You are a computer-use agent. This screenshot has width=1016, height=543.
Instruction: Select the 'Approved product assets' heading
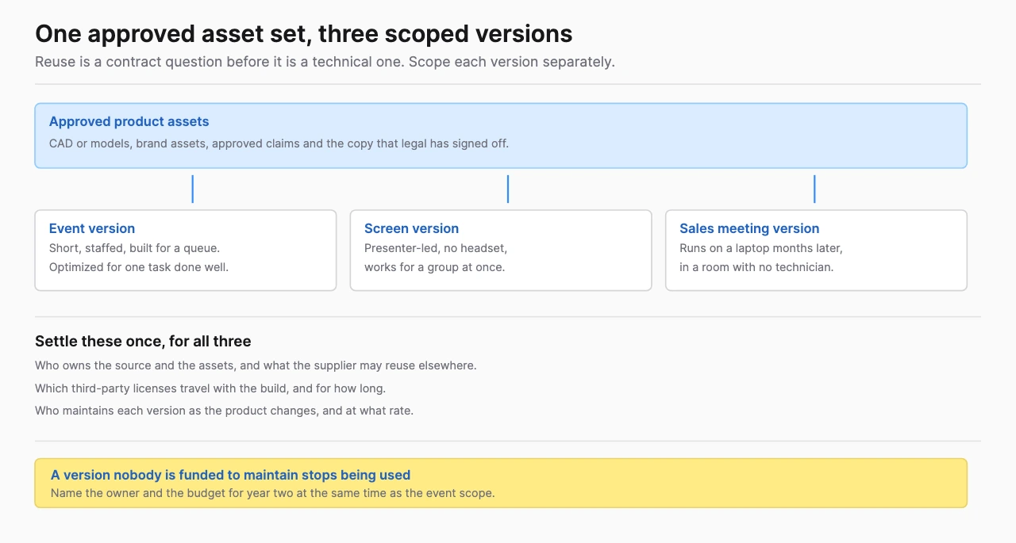pyautogui.click(x=129, y=122)
